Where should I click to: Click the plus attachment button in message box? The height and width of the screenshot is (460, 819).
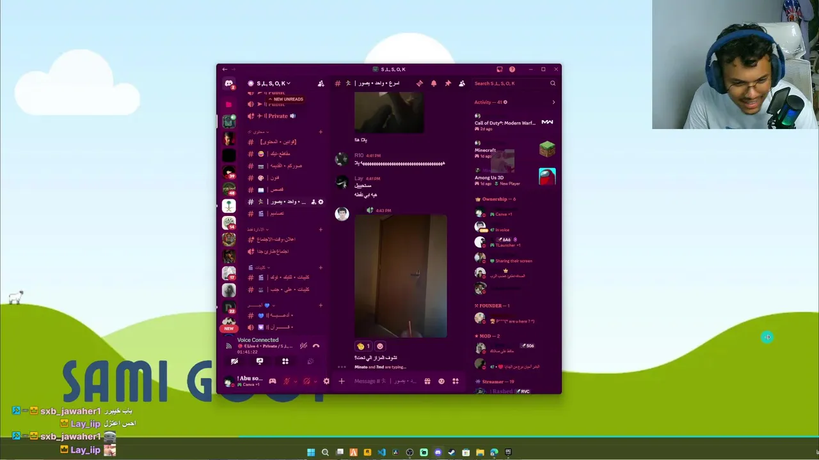point(342,381)
